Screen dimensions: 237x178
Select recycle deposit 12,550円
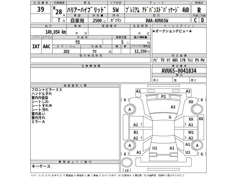(x=142, y=51)
